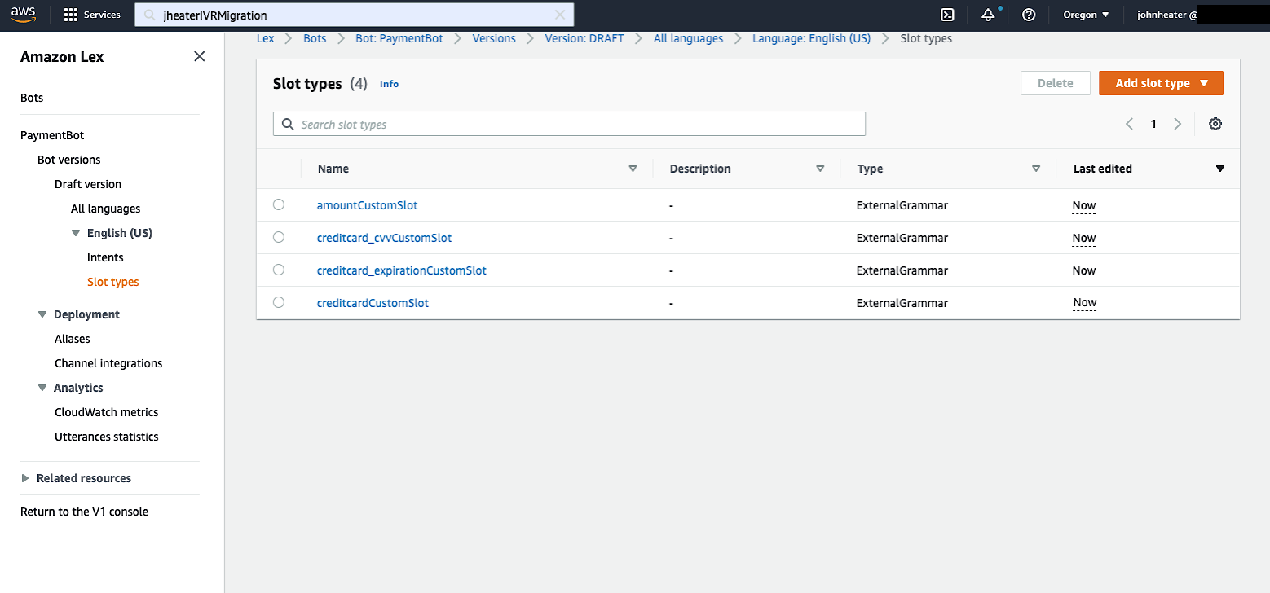Return to the V1 console
The height and width of the screenshot is (593, 1270).
[84, 512]
